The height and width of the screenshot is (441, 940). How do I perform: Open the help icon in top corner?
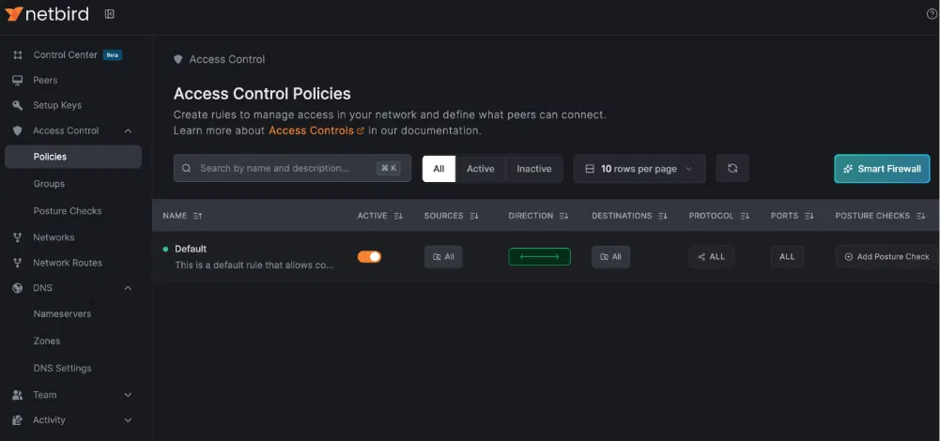[x=932, y=14]
